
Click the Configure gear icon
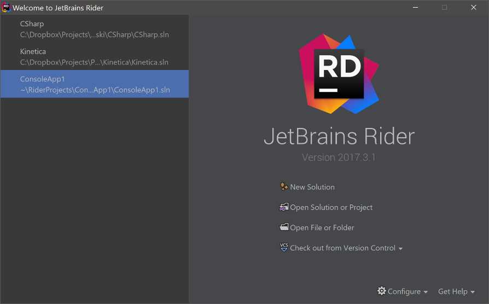pos(381,291)
